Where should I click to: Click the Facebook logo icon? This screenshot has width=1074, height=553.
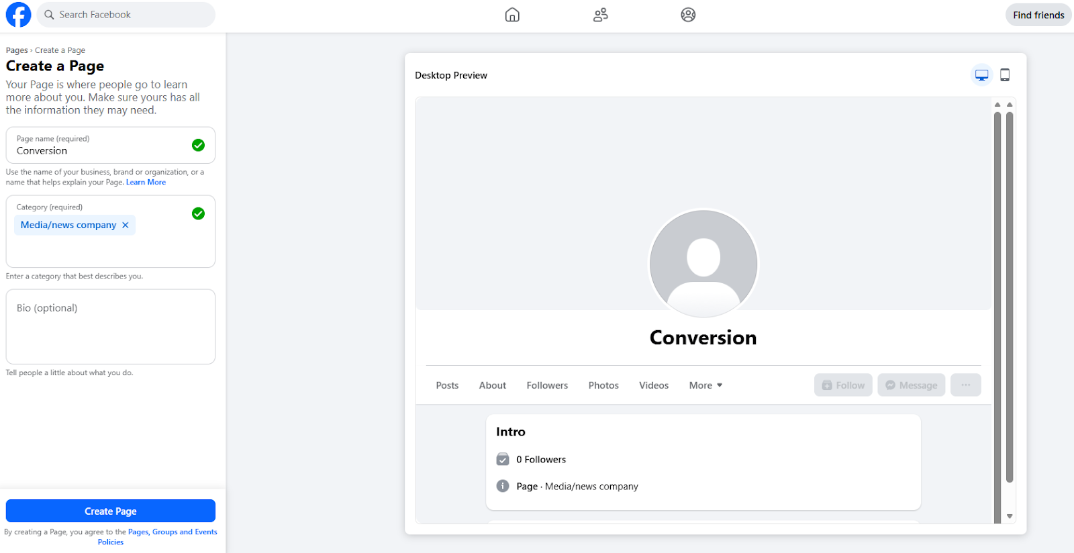pos(18,15)
